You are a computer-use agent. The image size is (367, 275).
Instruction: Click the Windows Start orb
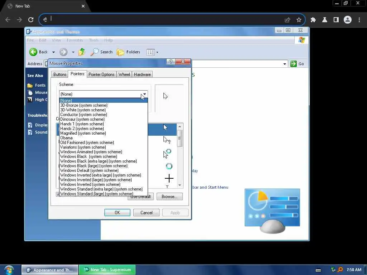[x=9, y=270]
